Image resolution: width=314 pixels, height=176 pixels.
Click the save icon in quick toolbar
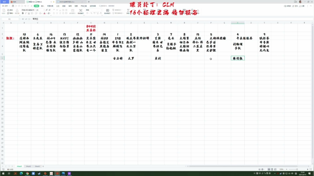tap(13, 6)
